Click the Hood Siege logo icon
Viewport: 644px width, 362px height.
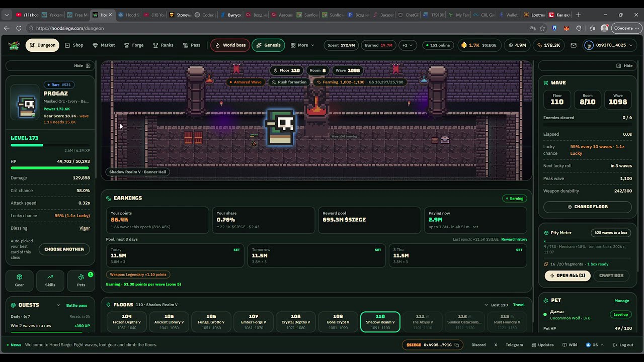[x=14, y=45]
